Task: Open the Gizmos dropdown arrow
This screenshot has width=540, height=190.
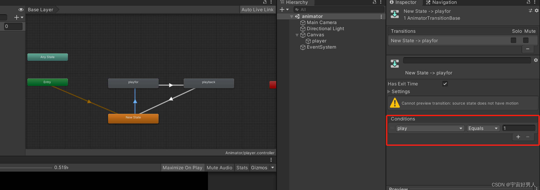Action: tap(273, 168)
